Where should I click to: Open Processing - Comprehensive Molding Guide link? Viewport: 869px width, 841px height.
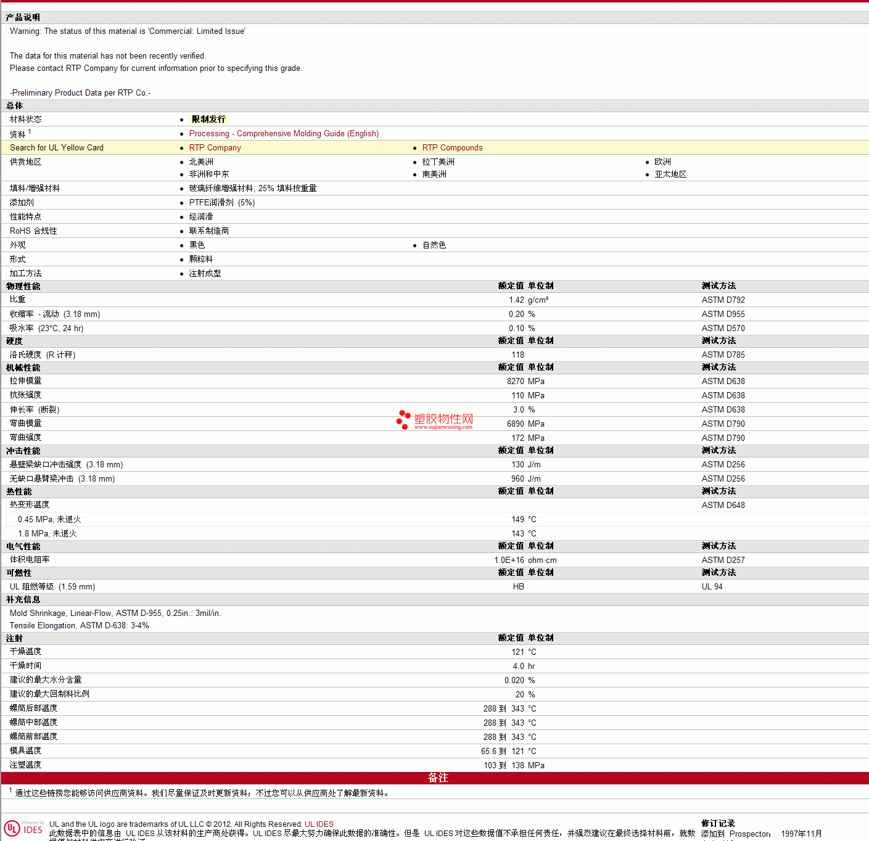coord(284,134)
